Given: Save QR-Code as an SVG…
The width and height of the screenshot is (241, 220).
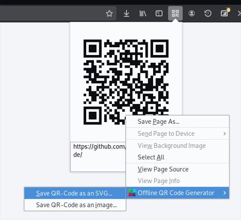Looking at the screenshot, I should 75,193.
